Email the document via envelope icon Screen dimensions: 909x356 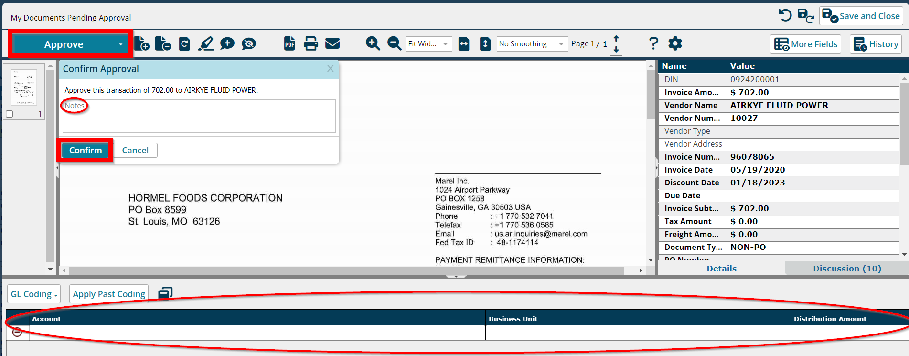coord(332,44)
